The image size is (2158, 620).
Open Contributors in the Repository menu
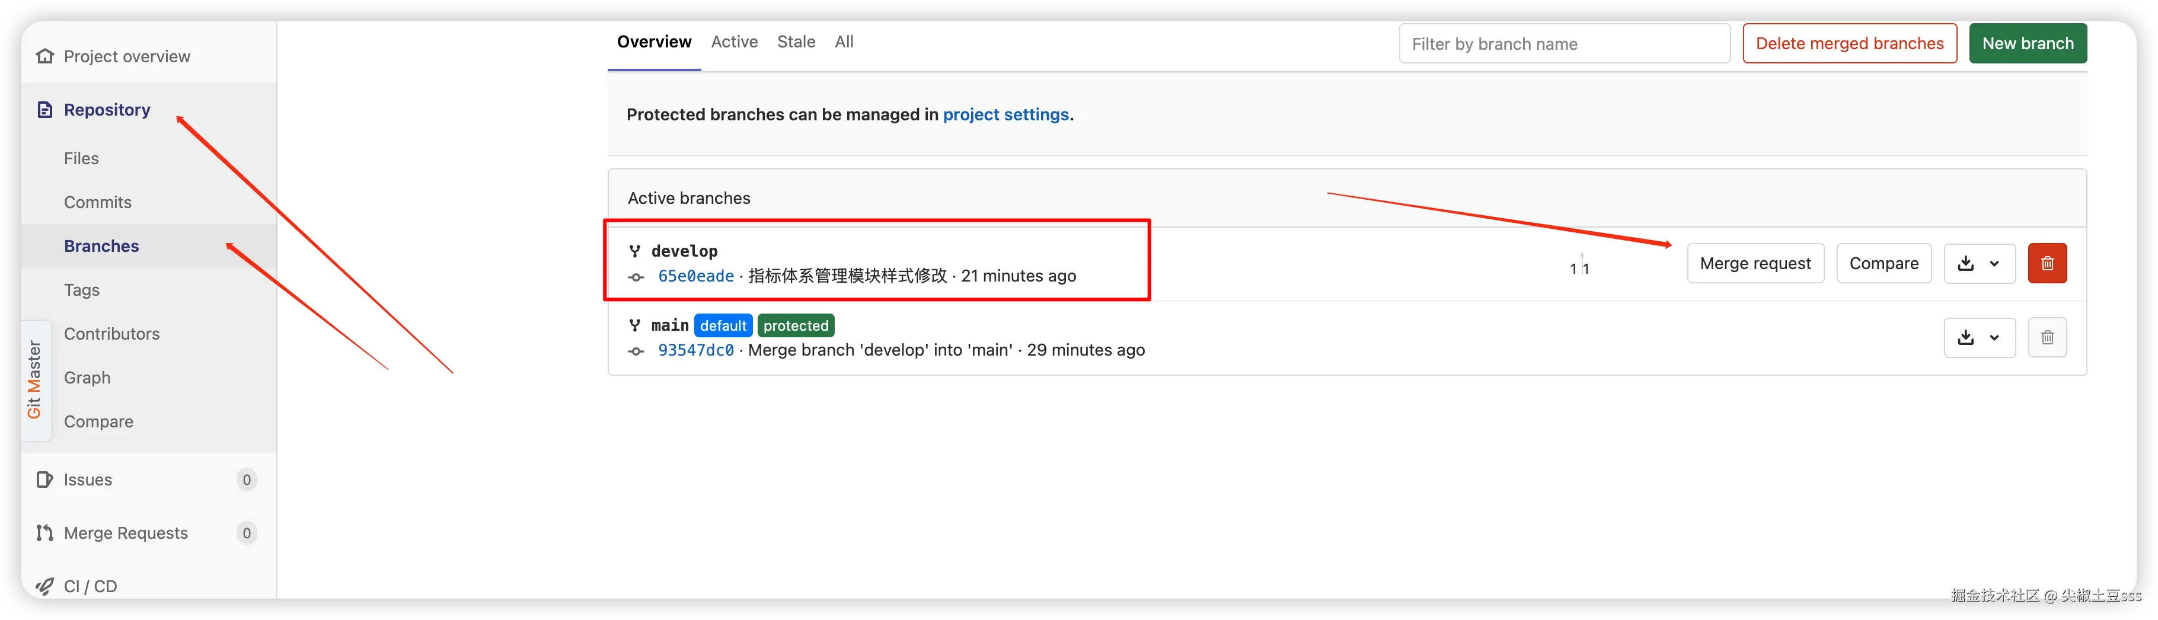point(111,334)
